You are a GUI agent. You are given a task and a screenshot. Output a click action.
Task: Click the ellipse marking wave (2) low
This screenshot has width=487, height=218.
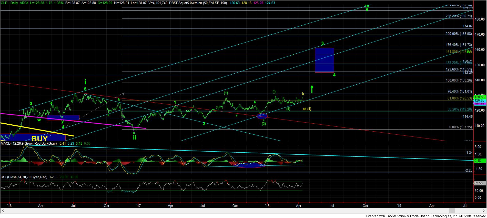(x=262, y=116)
